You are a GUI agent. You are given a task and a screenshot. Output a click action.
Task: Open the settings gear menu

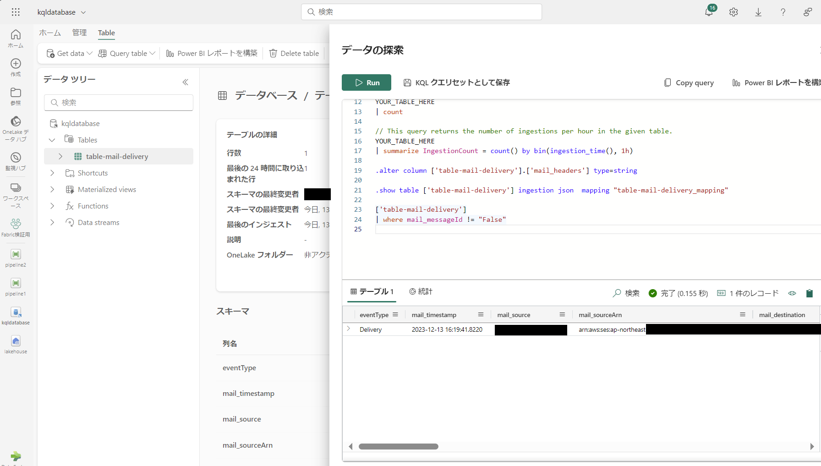point(733,12)
